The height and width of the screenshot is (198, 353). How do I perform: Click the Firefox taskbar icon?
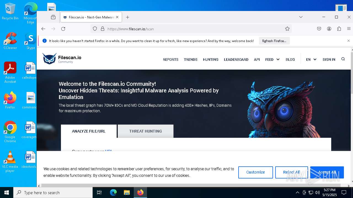coord(140,193)
